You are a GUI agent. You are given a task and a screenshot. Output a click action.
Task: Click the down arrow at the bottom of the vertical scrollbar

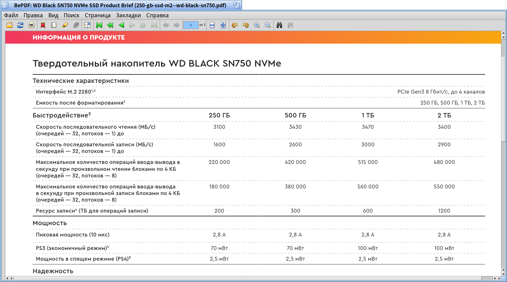[x=503, y=274]
